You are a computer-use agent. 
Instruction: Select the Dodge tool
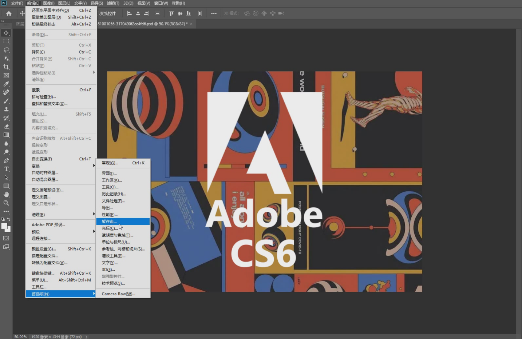pos(6,152)
